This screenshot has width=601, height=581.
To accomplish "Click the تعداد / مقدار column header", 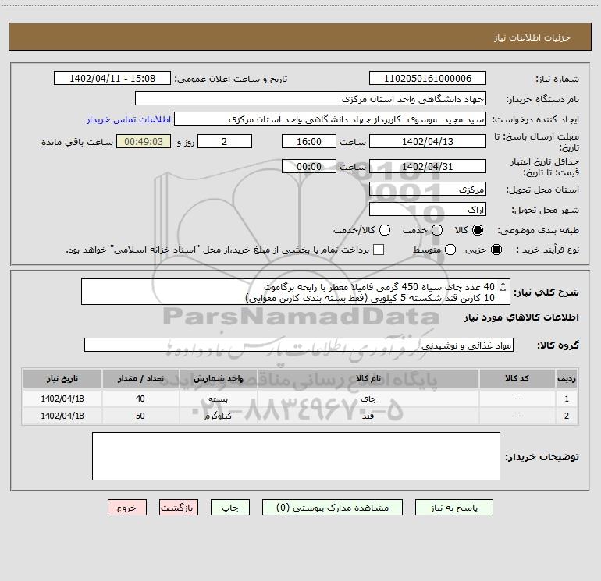I will coord(140,378).
